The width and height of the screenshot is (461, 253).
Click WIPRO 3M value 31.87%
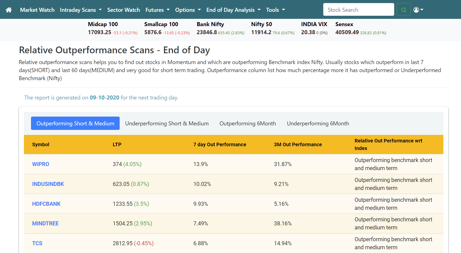[283, 164]
